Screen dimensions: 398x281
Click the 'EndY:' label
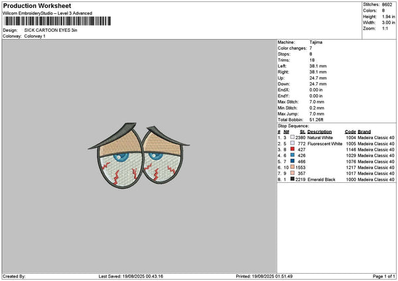[283, 96]
